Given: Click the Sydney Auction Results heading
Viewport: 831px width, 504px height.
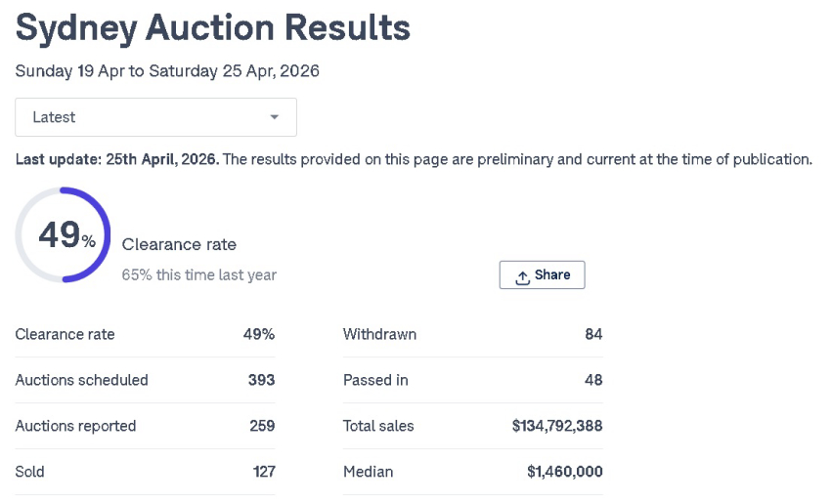Looking at the screenshot, I should (213, 28).
